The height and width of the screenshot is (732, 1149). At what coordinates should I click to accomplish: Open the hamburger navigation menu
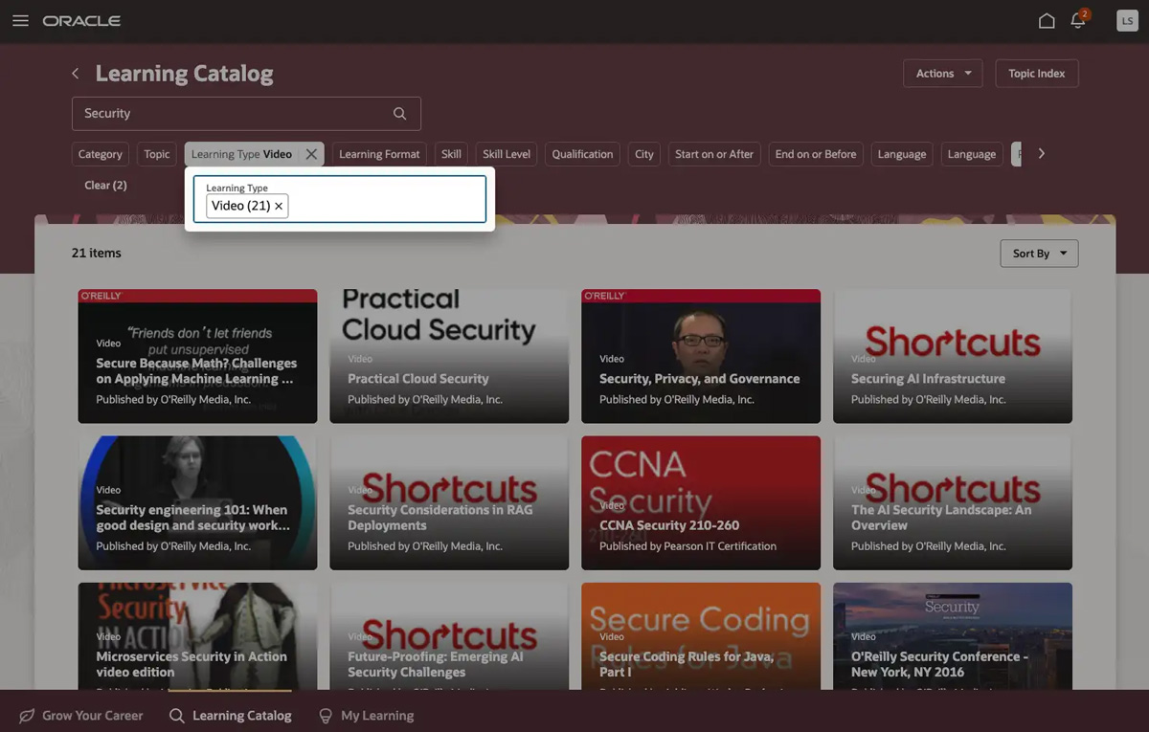(20, 21)
